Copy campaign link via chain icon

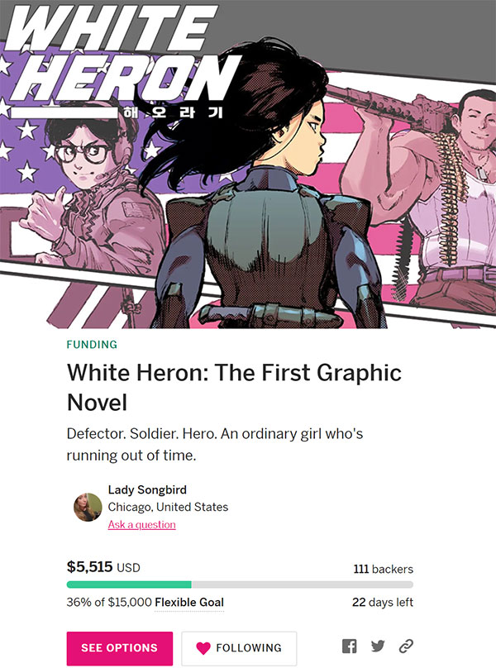[x=406, y=647]
